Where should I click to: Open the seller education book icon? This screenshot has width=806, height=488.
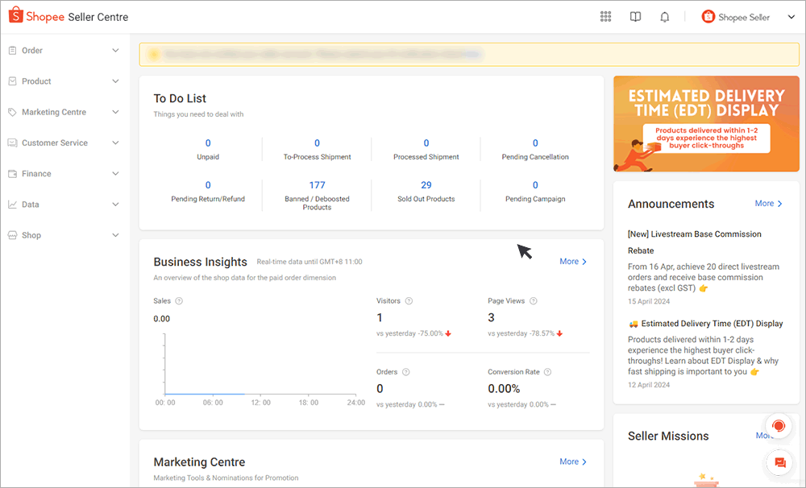[x=635, y=17]
